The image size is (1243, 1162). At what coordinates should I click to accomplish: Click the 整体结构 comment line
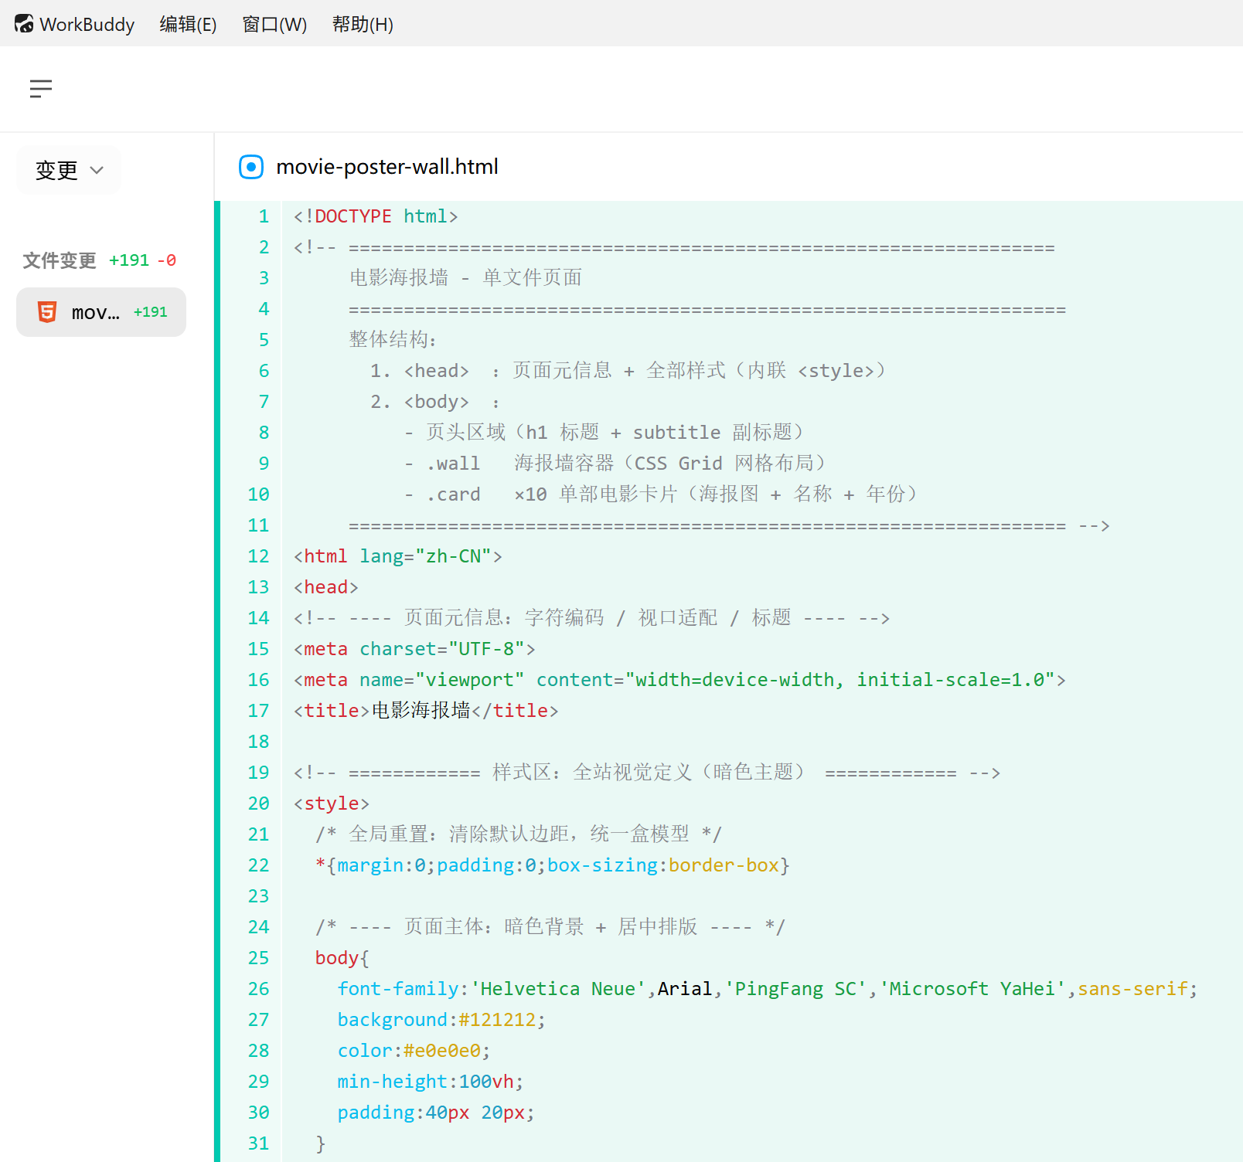pyautogui.click(x=393, y=340)
